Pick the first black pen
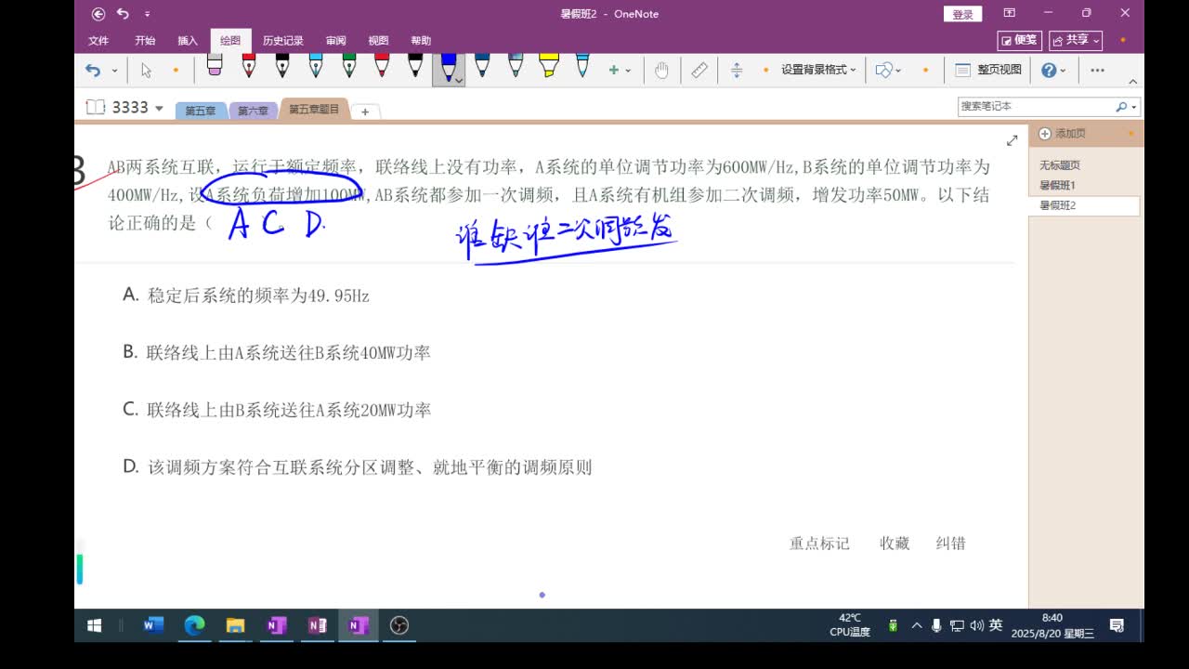Image resolution: width=1189 pixels, height=669 pixels. pos(282,67)
